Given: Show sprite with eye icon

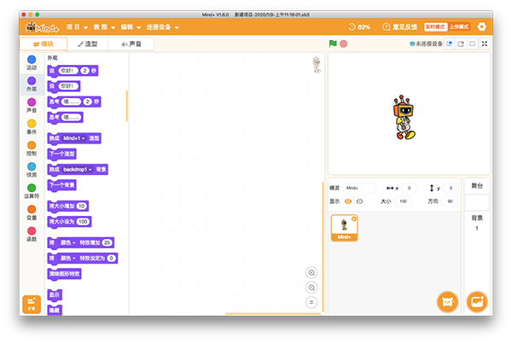Looking at the screenshot, I should [348, 201].
